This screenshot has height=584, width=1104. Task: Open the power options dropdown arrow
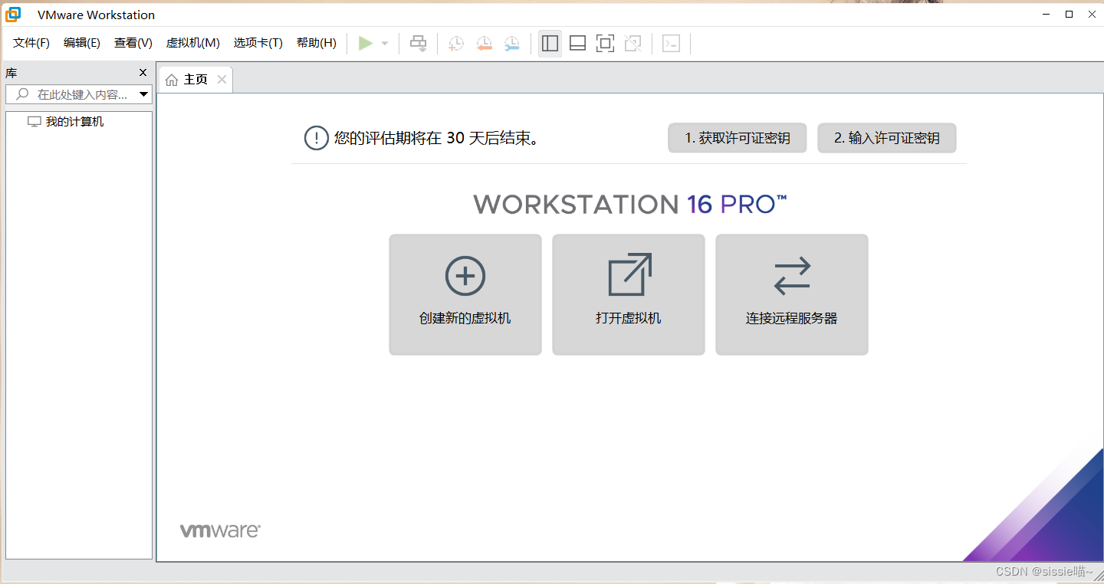[385, 44]
